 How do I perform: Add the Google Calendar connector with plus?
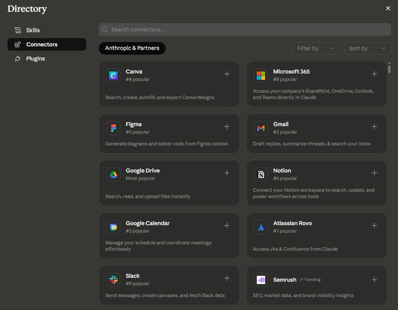[227, 226]
